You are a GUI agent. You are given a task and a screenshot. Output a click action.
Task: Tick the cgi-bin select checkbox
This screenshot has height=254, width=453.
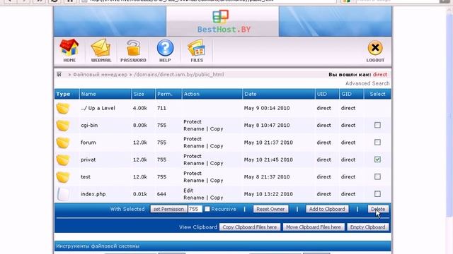[x=377, y=125]
